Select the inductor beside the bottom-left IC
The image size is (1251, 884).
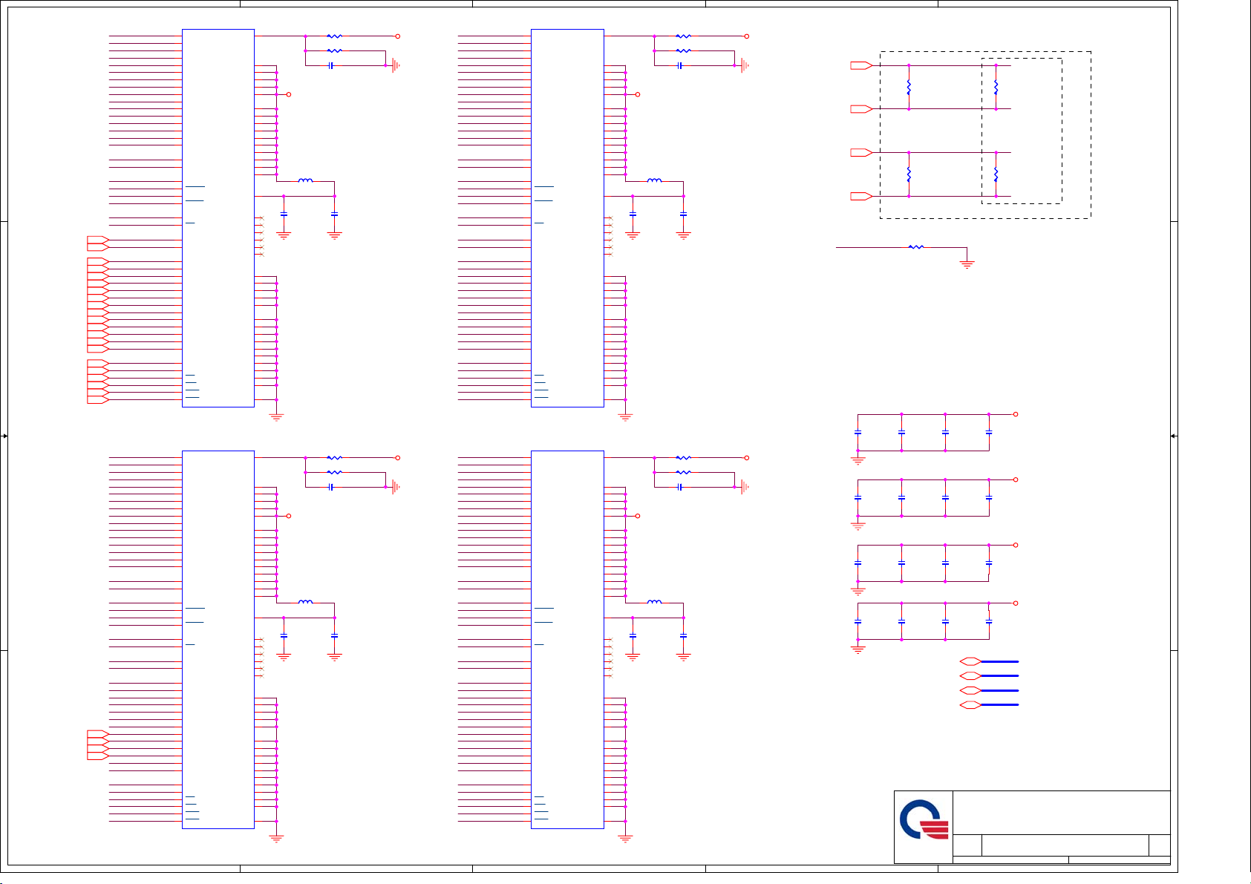point(305,602)
